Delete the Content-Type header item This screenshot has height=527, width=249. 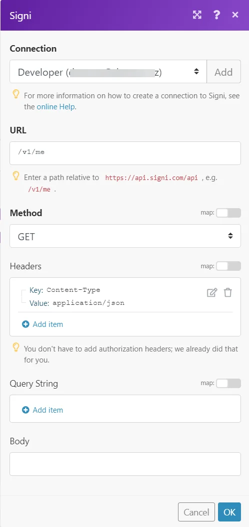click(228, 292)
